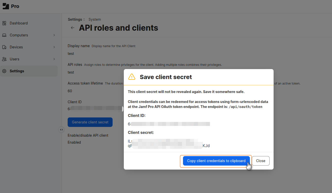Copy client credentials to clipboard
Viewport: 332px width, 193px height.
[x=216, y=161]
